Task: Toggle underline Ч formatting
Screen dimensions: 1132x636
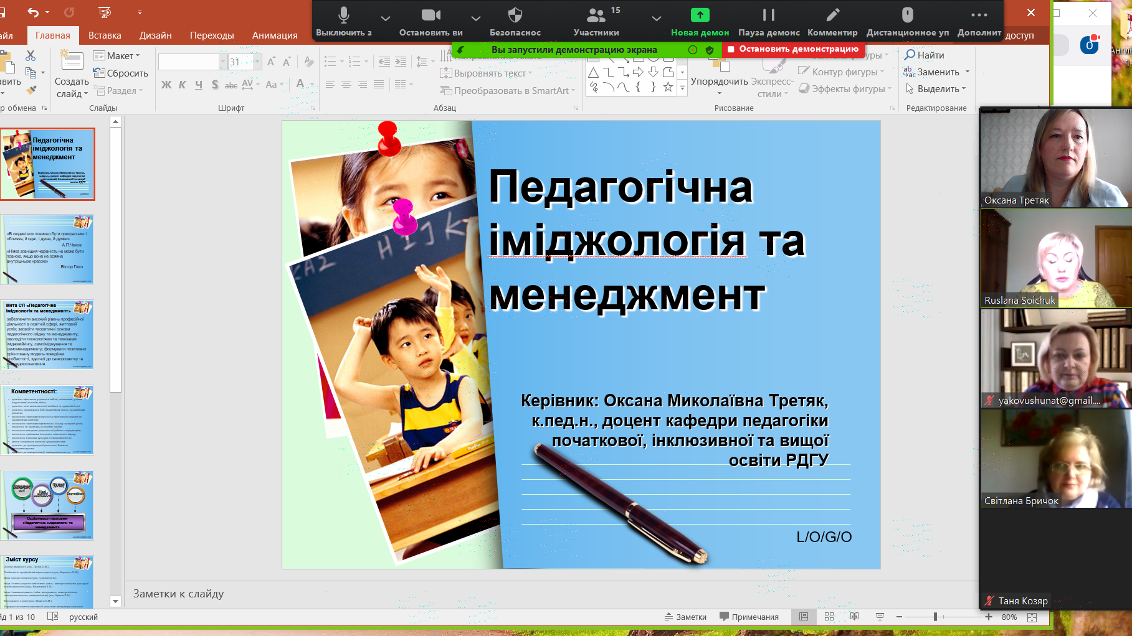Action: tap(199, 85)
